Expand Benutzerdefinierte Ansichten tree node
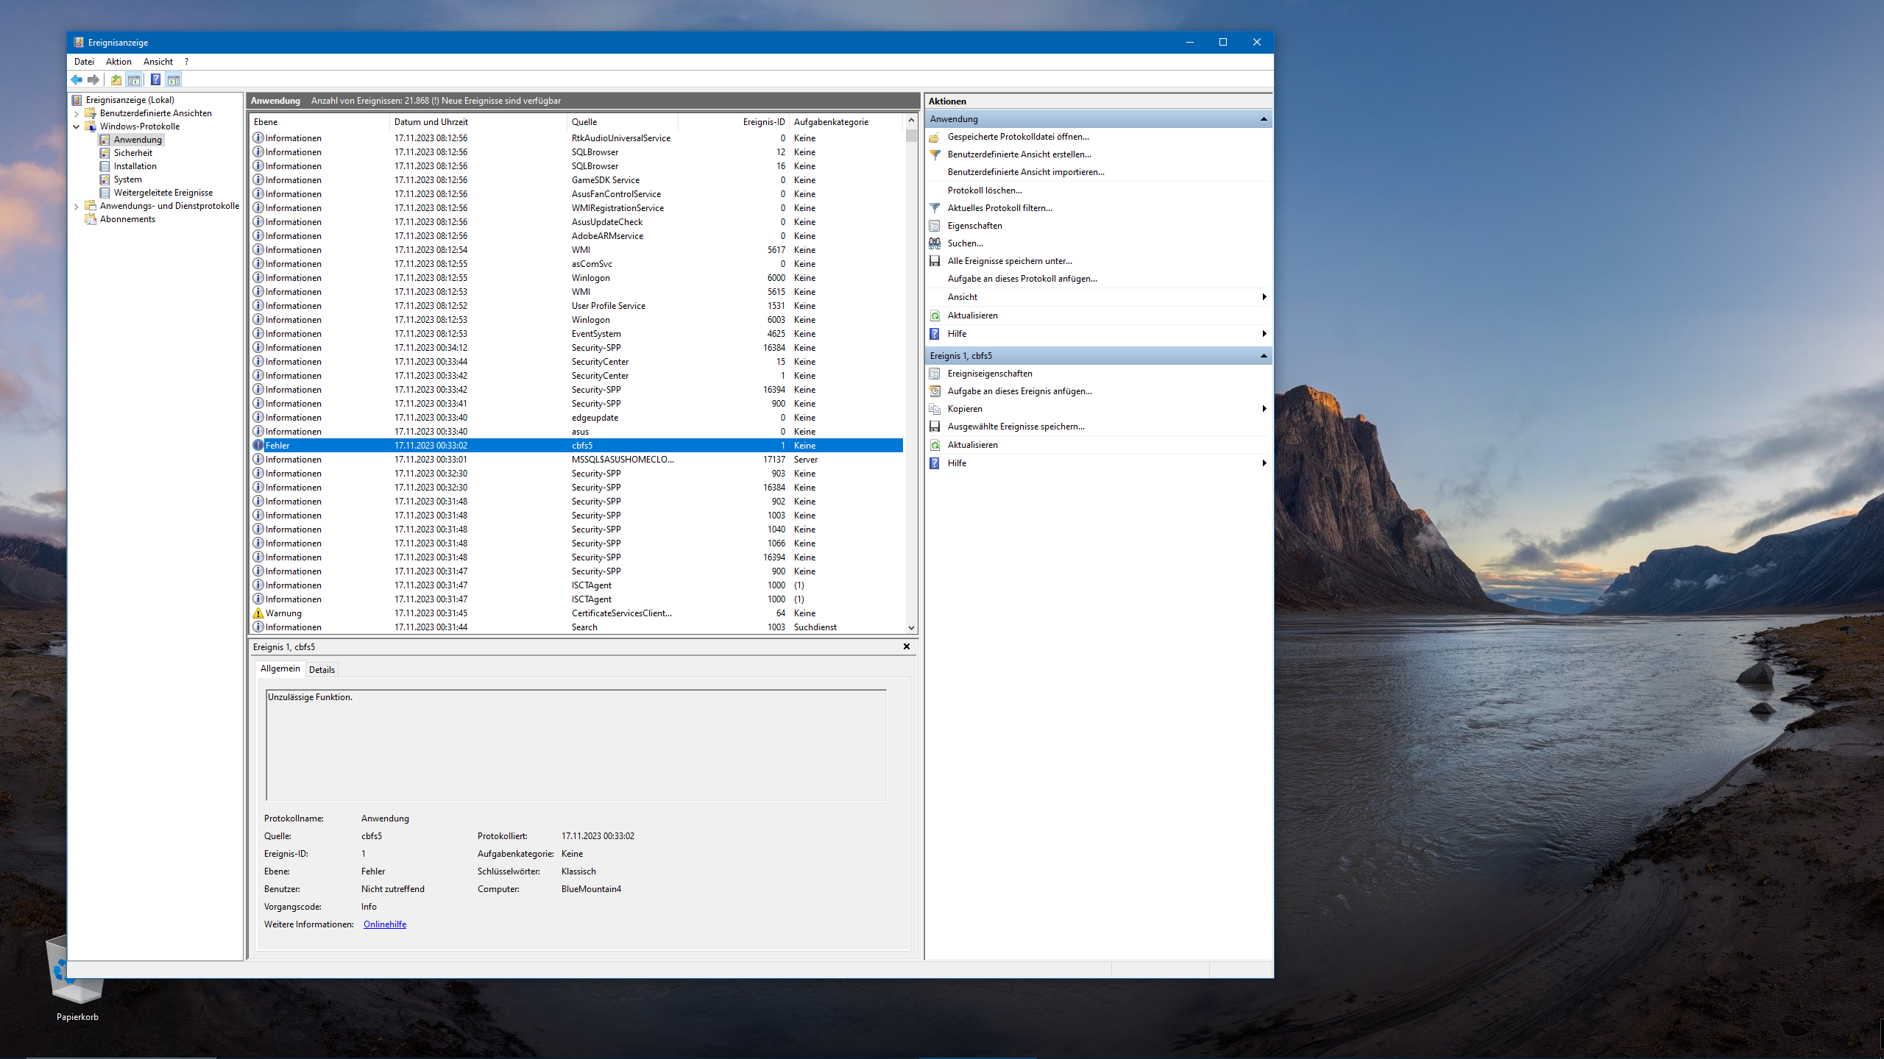The width and height of the screenshot is (1884, 1059). (x=77, y=113)
